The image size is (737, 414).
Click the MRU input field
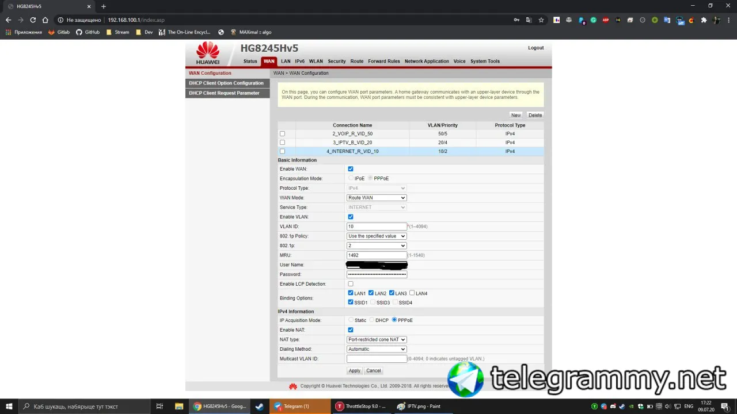[377, 255]
